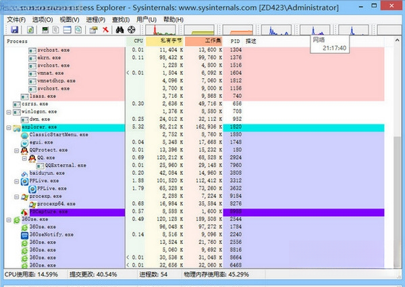Sort by the 描述 column header
Viewport: 405px width, 287px height.
[314, 41]
